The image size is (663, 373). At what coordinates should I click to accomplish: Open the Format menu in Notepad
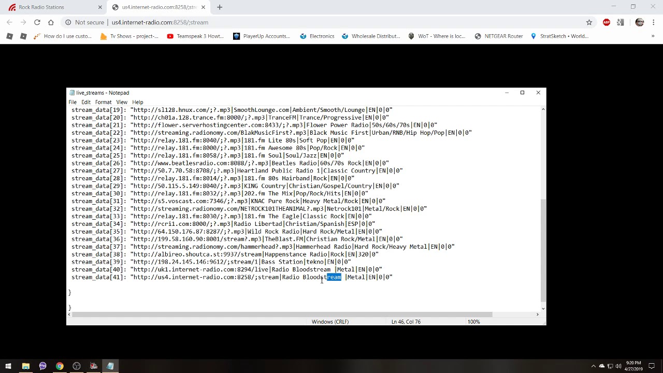tap(103, 102)
